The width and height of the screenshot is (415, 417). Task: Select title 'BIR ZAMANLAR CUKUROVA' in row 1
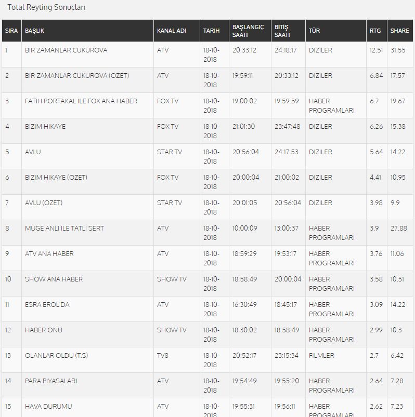(66, 50)
